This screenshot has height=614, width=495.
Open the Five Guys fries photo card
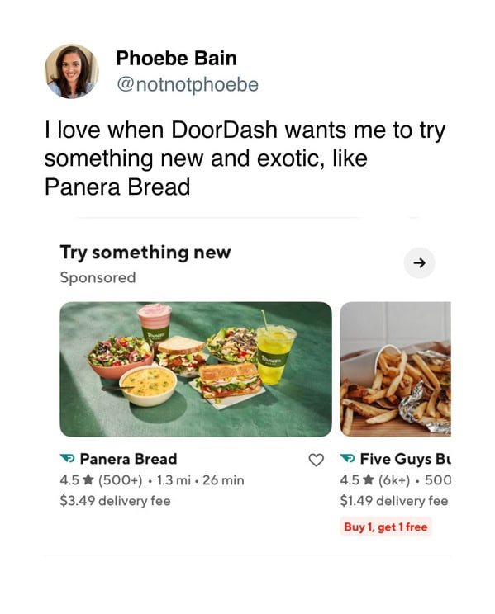pyautogui.click(x=395, y=369)
